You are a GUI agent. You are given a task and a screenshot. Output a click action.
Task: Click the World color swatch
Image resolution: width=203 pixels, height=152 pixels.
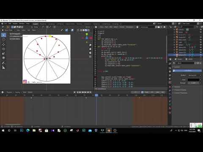tap(193, 80)
